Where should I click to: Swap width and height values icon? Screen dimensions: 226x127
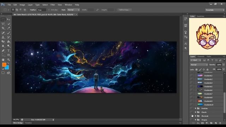click(97, 10)
